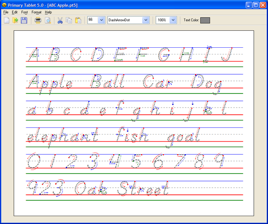
Task: Click the Cut scissors icon
Action: (x=60, y=20)
